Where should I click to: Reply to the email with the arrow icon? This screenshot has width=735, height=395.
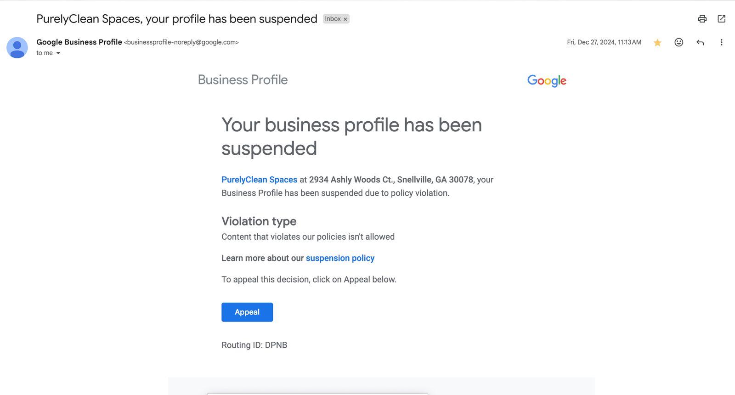point(700,42)
